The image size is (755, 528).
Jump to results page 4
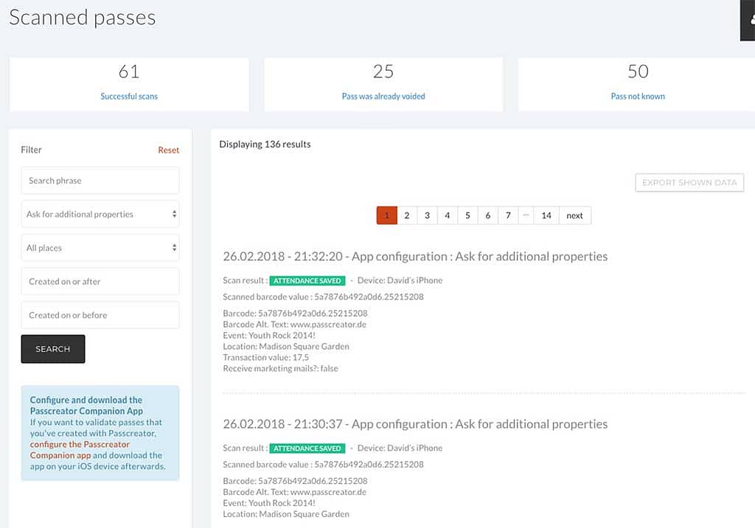point(448,215)
